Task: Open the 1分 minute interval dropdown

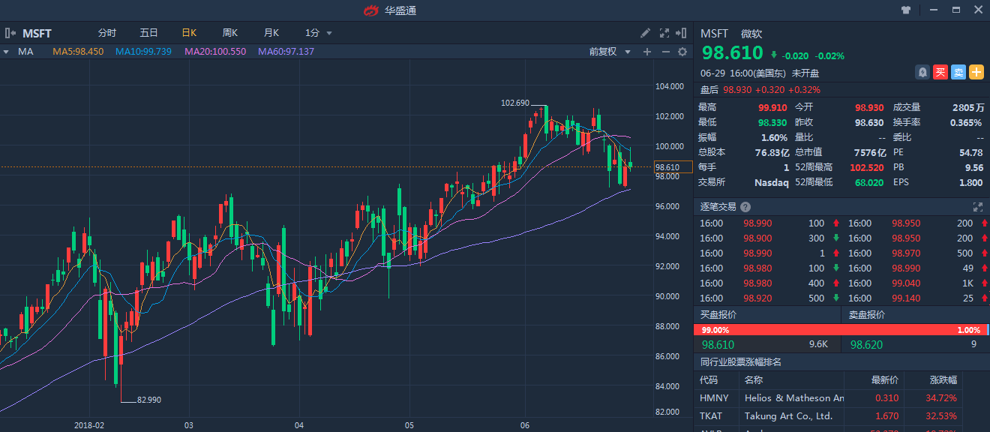Action: click(318, 33)
